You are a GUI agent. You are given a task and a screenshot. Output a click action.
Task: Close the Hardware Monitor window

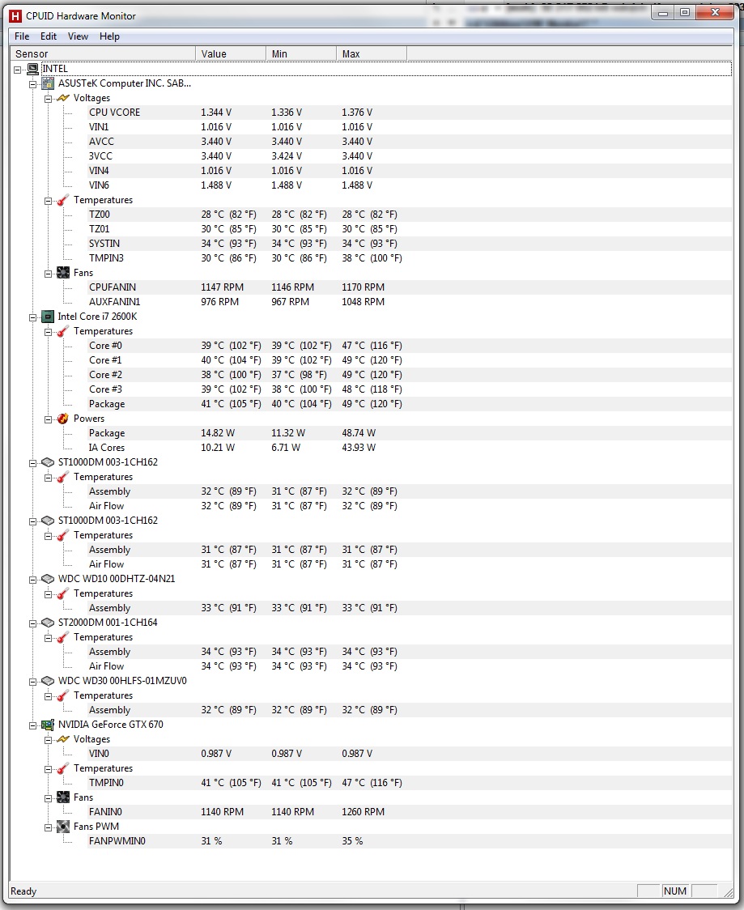tap(715, 12)
